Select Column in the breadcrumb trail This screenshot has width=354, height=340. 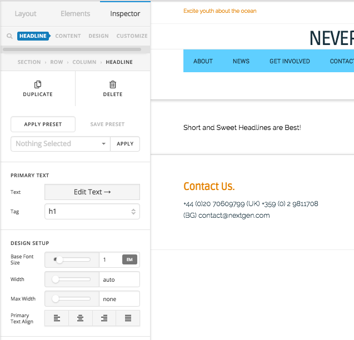[84, 62]
